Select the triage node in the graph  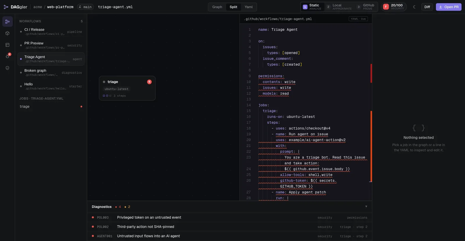tap(127, 88)
